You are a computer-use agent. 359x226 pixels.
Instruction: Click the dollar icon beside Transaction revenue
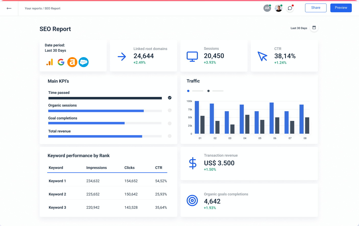coord(193,163)
